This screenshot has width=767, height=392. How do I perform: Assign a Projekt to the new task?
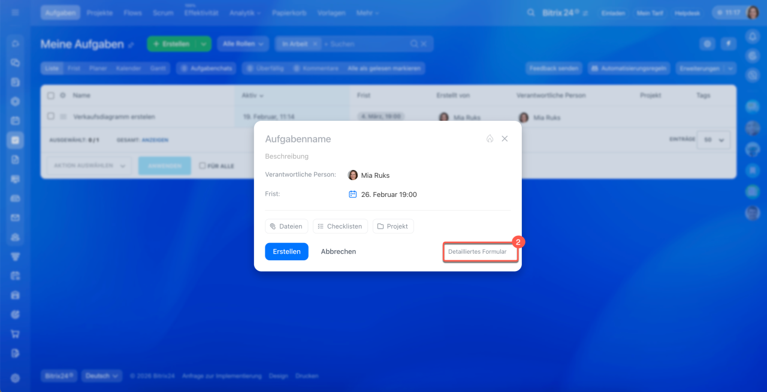(393, 226)
